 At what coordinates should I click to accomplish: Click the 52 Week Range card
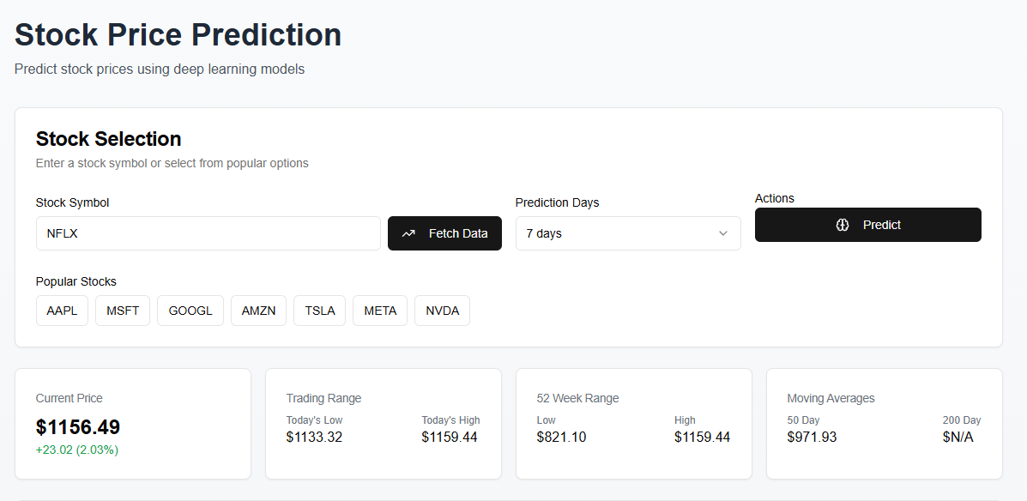pyautogui.click(x=633, y=423)
